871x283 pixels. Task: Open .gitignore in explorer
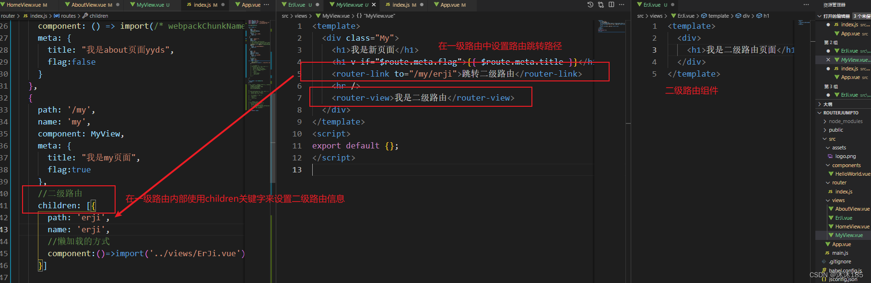point(843,261)
